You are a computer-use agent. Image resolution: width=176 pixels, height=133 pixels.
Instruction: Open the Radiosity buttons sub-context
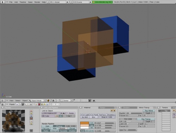tap(45, 104)
